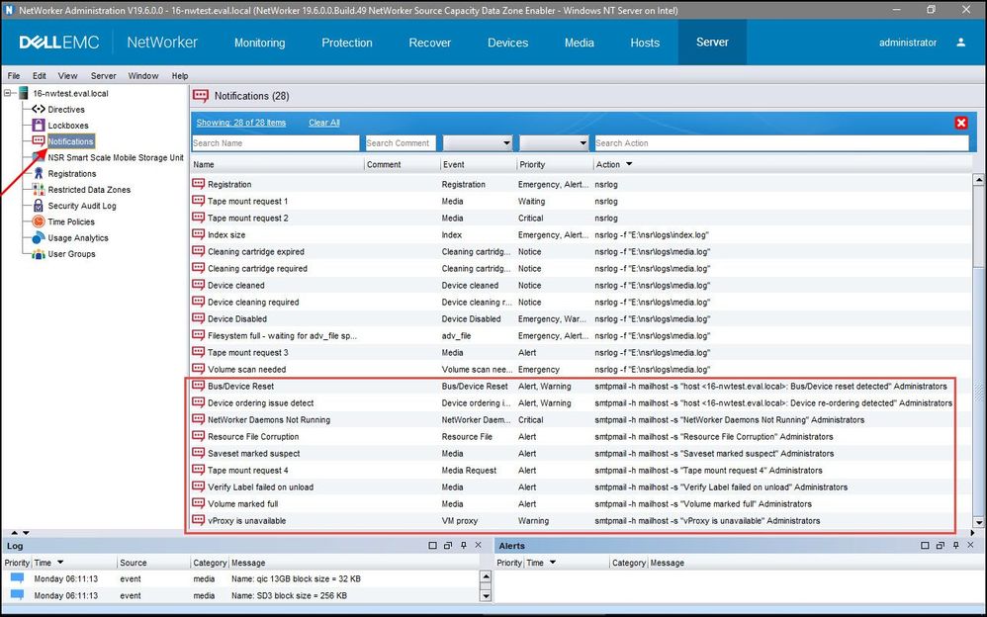Screen dimensions: 987x617
Task: Click the Registration notification row icon
Action: (x=198, y=184)
